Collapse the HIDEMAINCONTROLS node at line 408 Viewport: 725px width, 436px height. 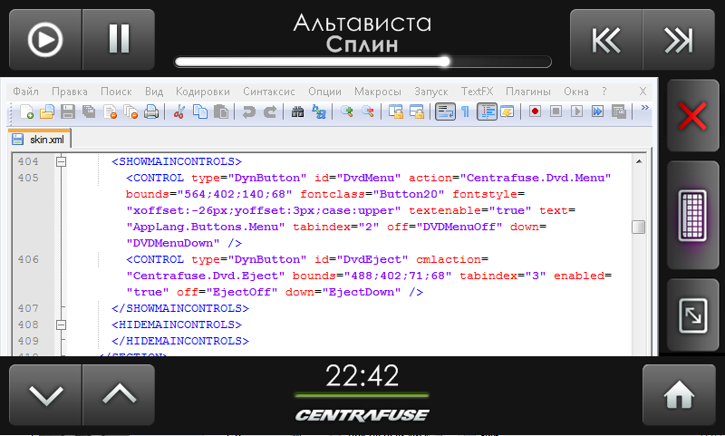62,325
